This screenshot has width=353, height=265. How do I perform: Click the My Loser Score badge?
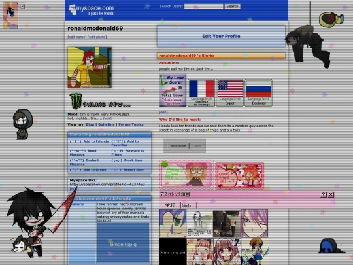[173, 90]
